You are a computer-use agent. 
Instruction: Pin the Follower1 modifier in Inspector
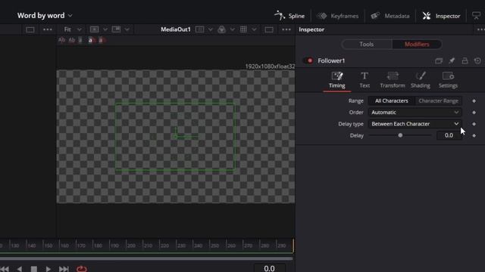452,60
